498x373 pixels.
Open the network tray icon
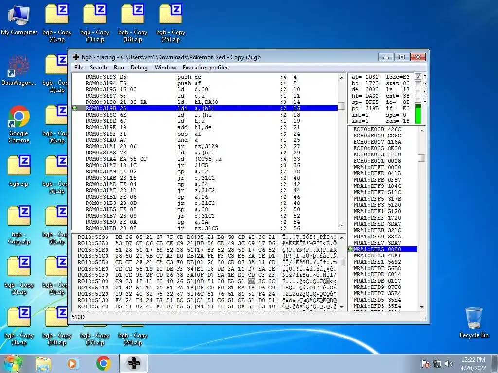point(437,364)
